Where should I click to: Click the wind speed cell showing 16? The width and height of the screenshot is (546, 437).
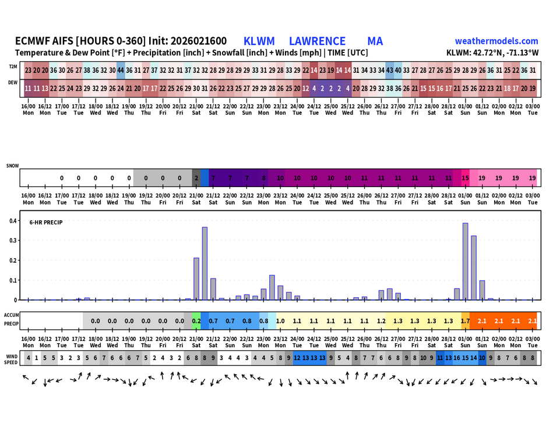tap(457, 358)
